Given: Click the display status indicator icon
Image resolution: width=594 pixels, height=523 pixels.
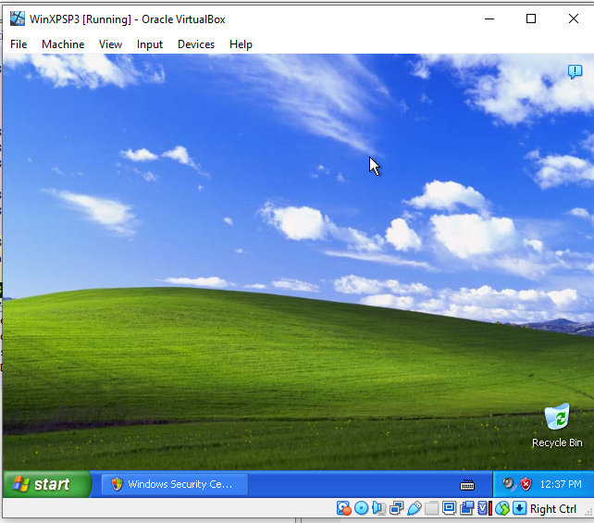Looking at the screenshot, I should click(x=450, y=508).
